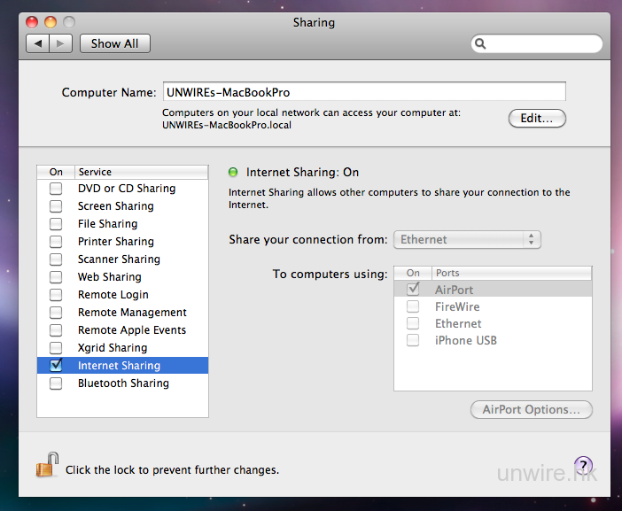Tick the FireWire port checkbox
622x511 pixels.
[x=413, y=306]
